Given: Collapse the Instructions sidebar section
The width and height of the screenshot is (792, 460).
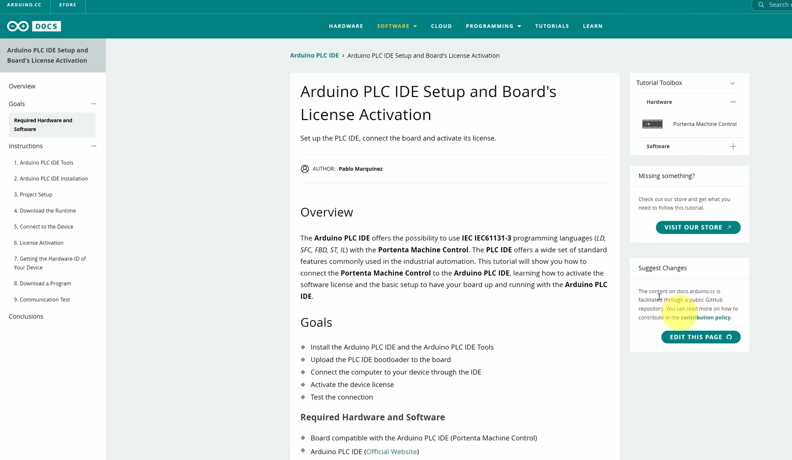Looking at the screenshot, I should pyautogui.click(x=94, y=146).
